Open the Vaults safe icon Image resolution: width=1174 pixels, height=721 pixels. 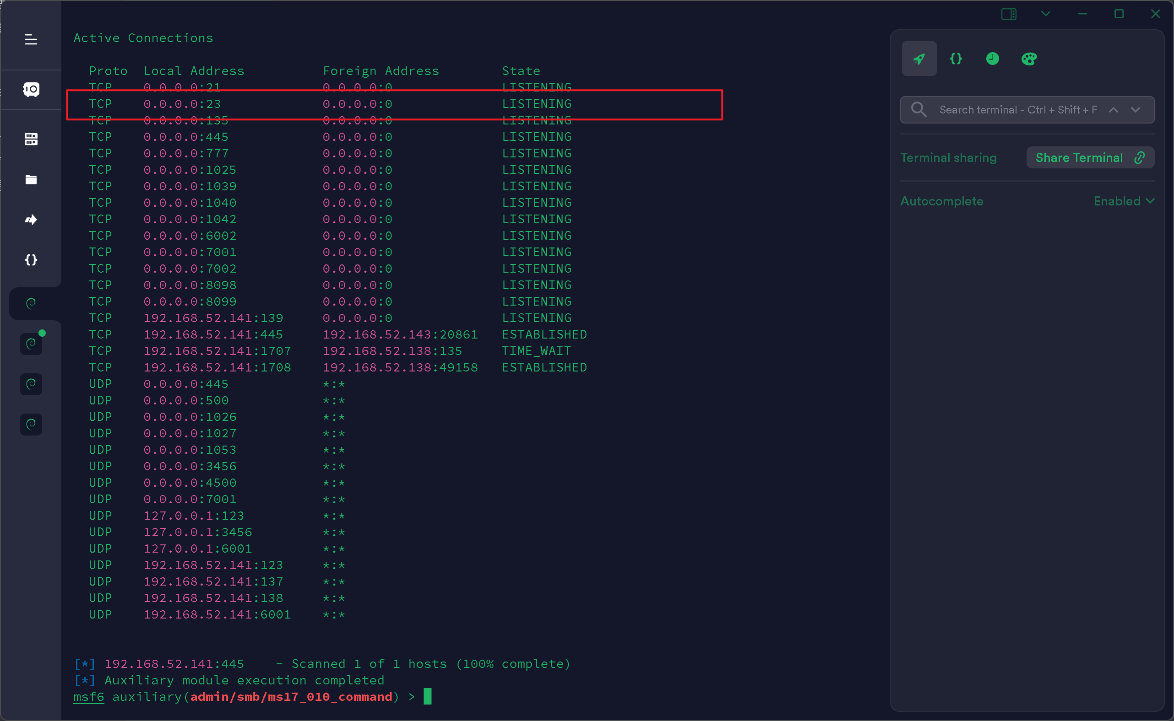pos(31,90)
